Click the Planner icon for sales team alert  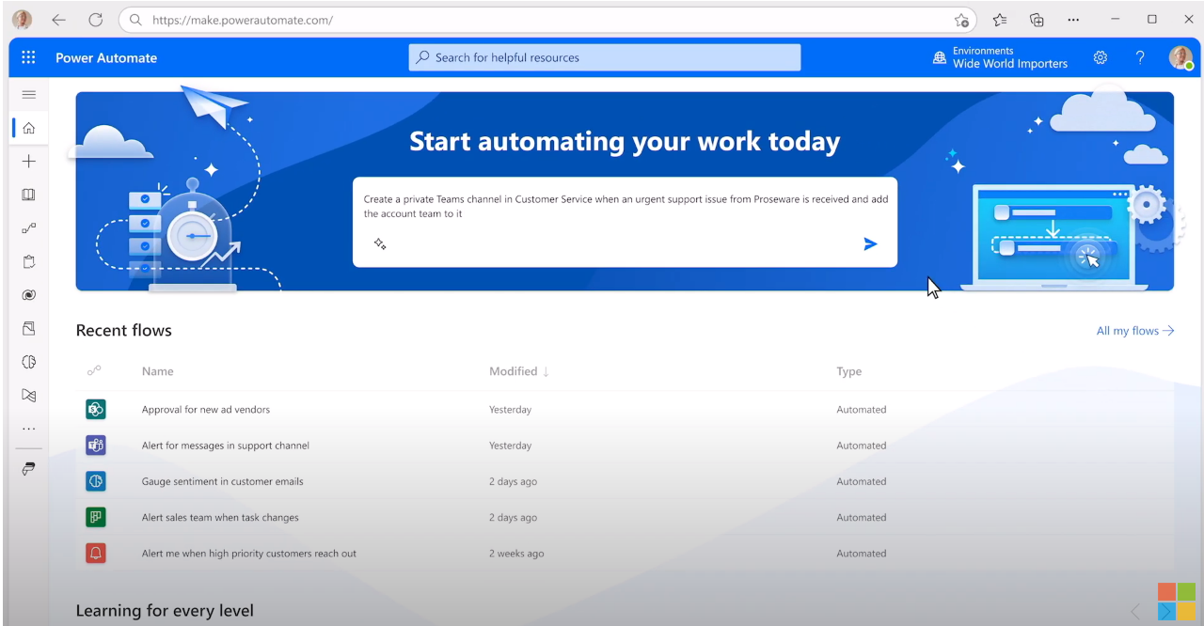pyautogui.click(x=96, y=517)
